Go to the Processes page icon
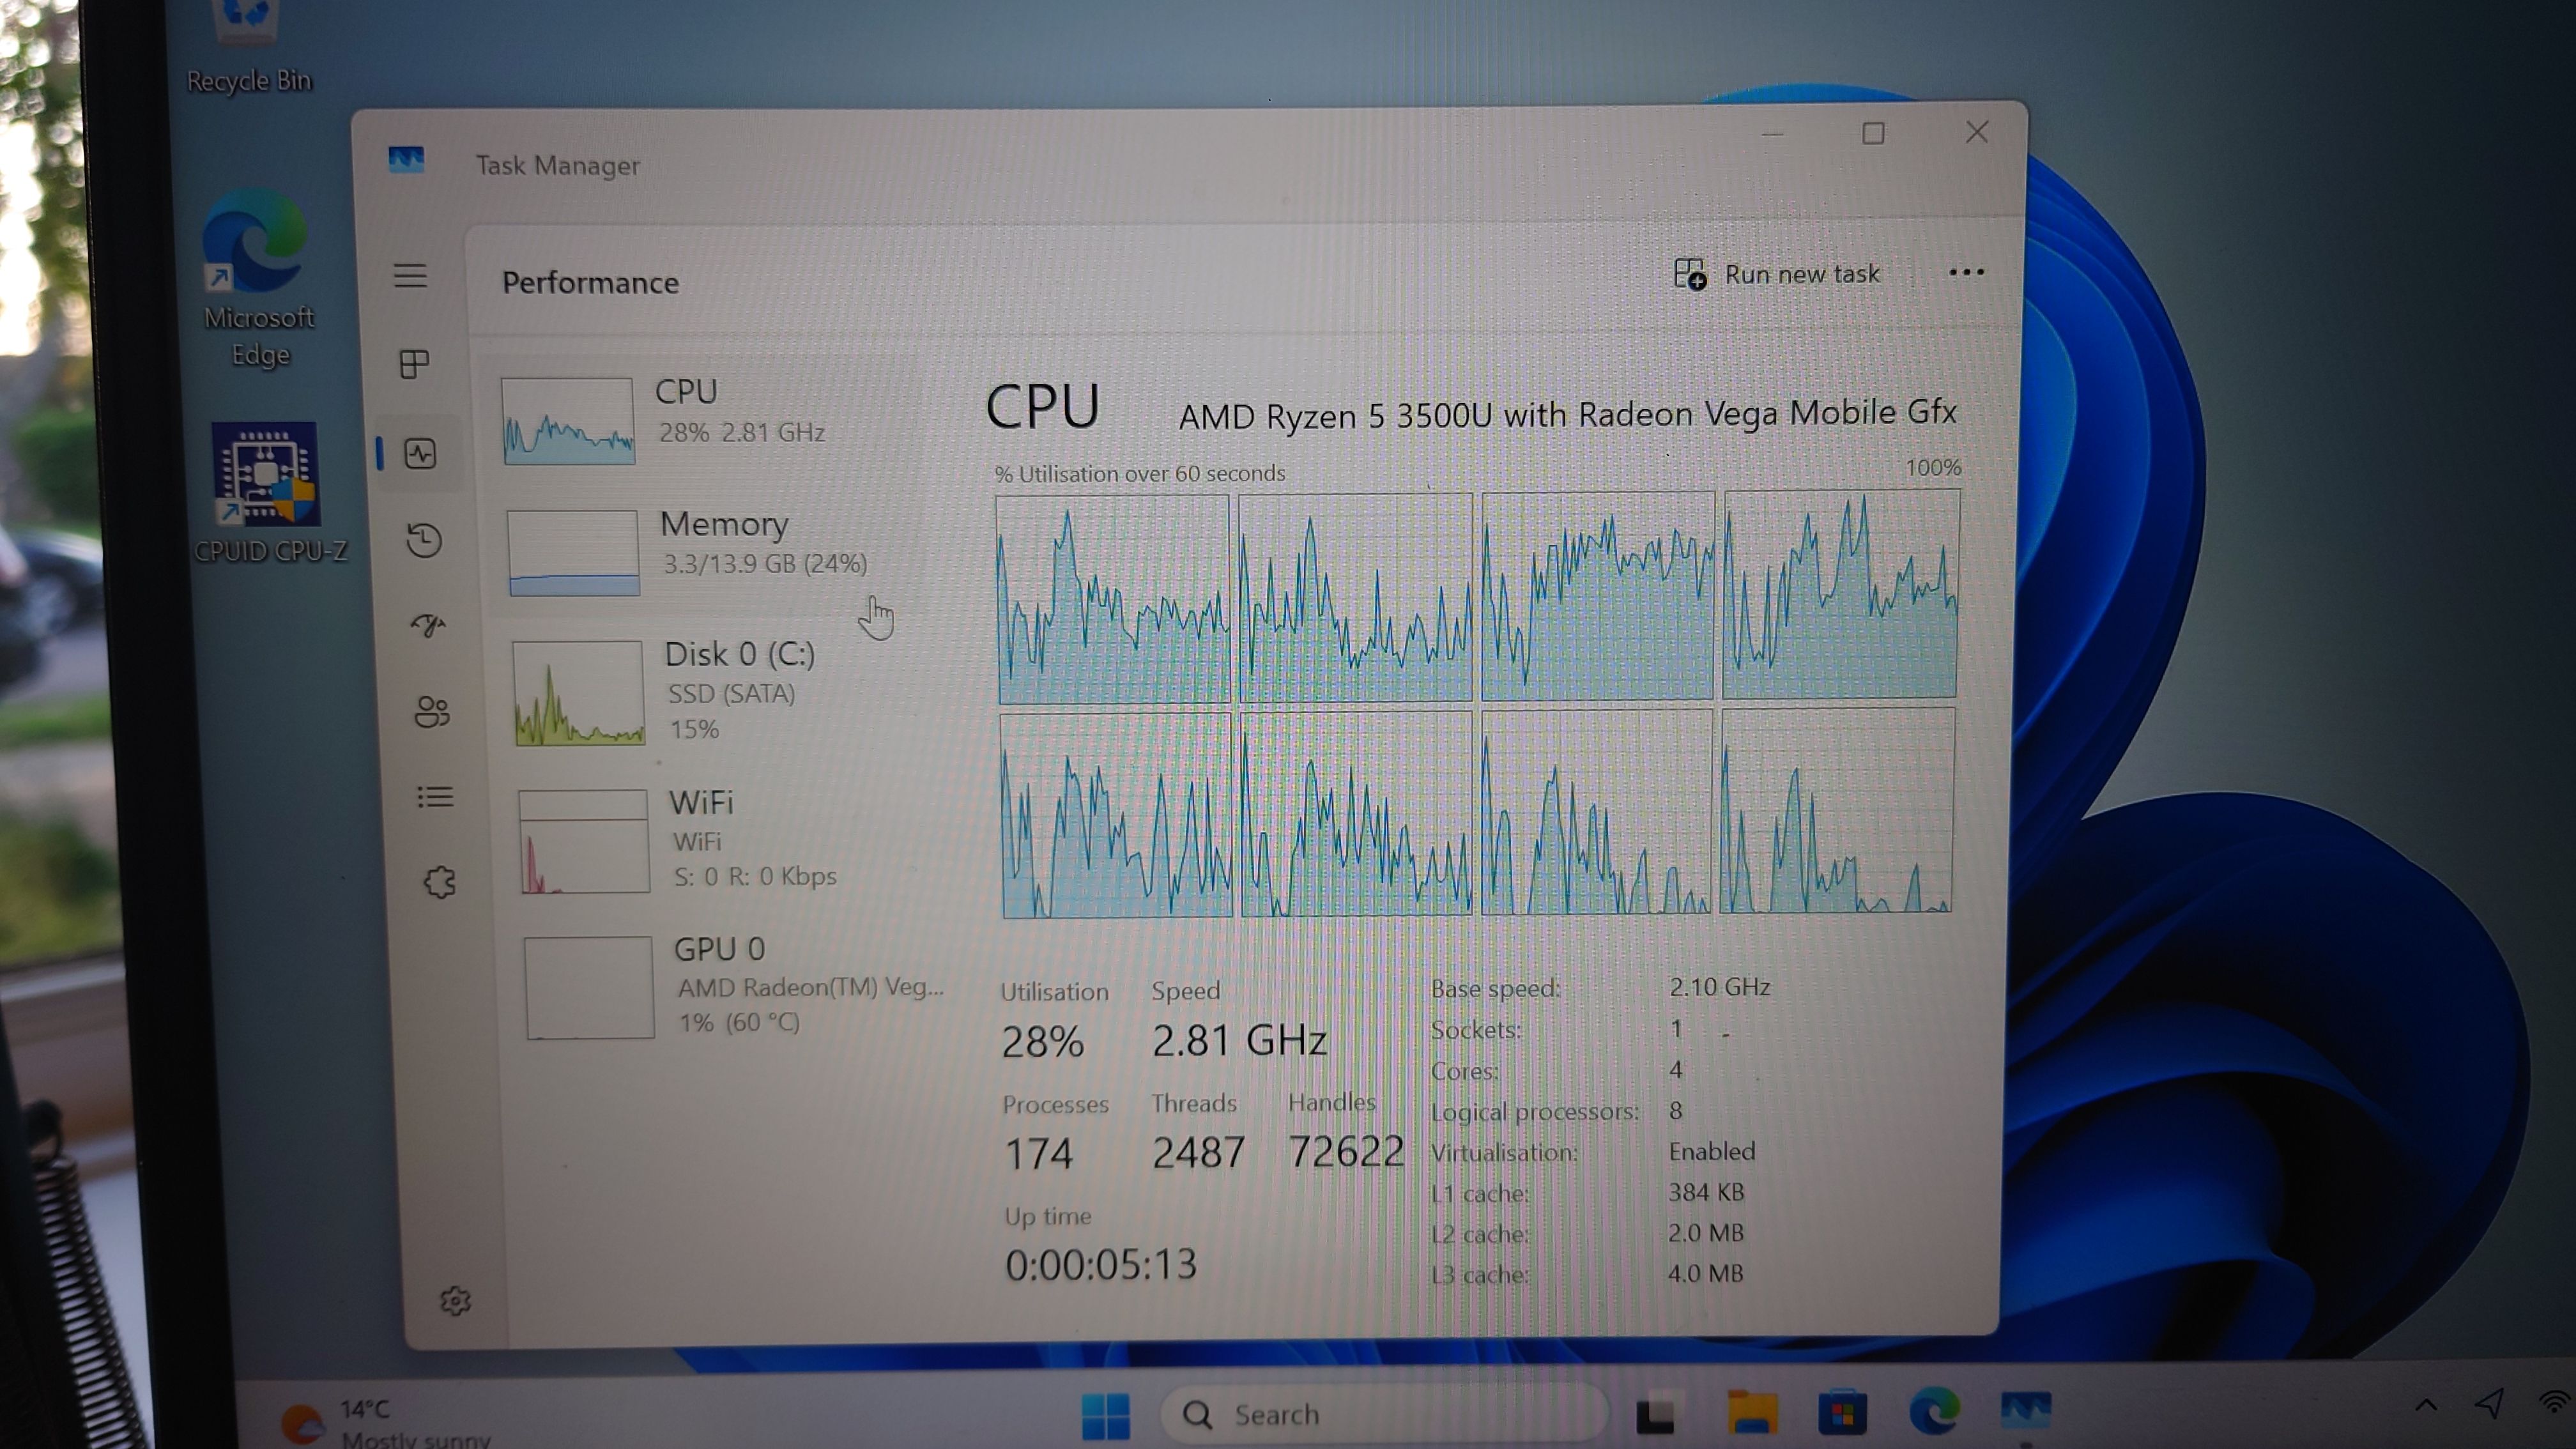Viewport: 2576px width, 1449px height. click(414, 364)
